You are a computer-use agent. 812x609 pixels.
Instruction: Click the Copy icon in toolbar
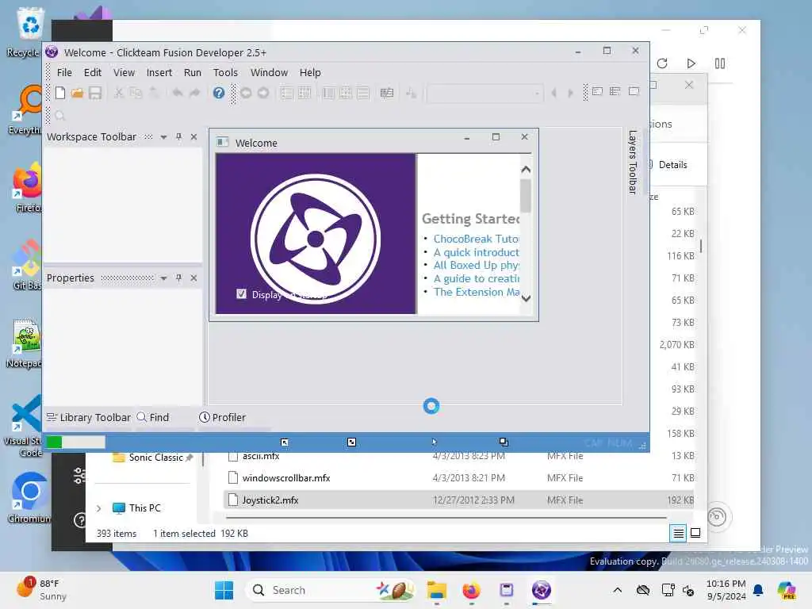136,93
